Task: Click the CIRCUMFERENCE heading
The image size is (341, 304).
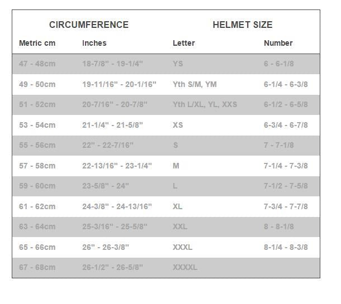Action: click(88, 25)
